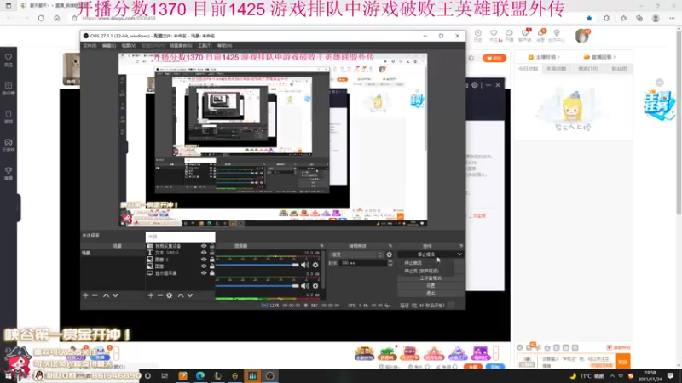This screenshot has width=682, height=383.
Task: Open OBS 设置 button
Action: (x=431, y=285)
